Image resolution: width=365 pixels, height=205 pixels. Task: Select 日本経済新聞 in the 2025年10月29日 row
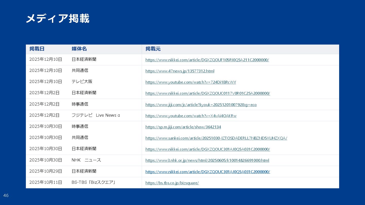(84, 171)
